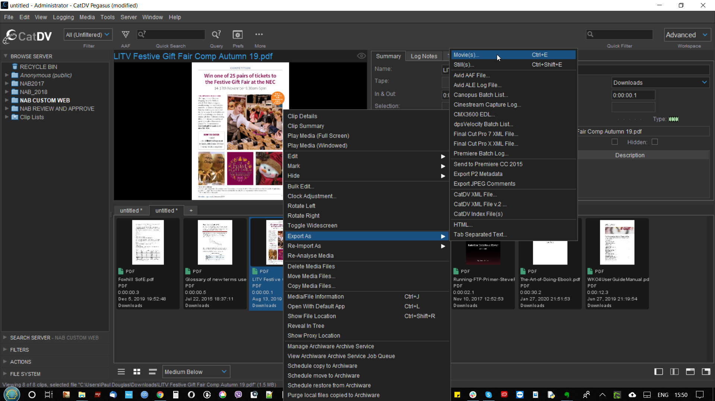Collapse the BROWSE SERVER section
The width and height of the screenshot is (715, 401).
click(6, 56)
